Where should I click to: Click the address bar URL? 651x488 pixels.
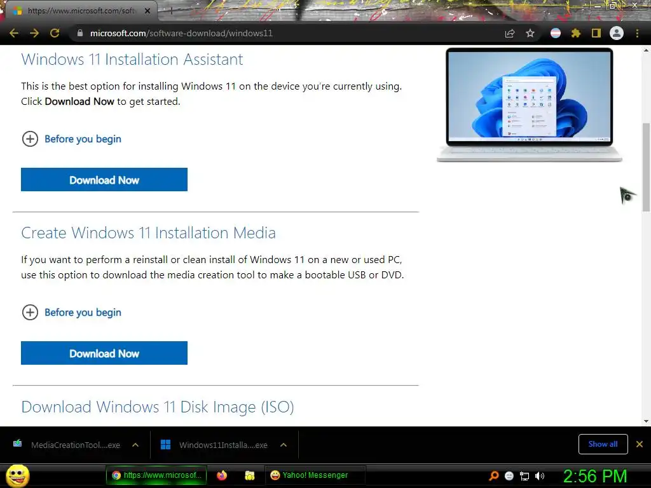pyautogui.click(x=181, y=33)
